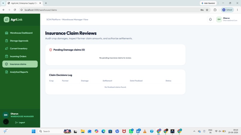Open the Chrome three-dot menu
241x135 pixels.
tap(237, 10)
